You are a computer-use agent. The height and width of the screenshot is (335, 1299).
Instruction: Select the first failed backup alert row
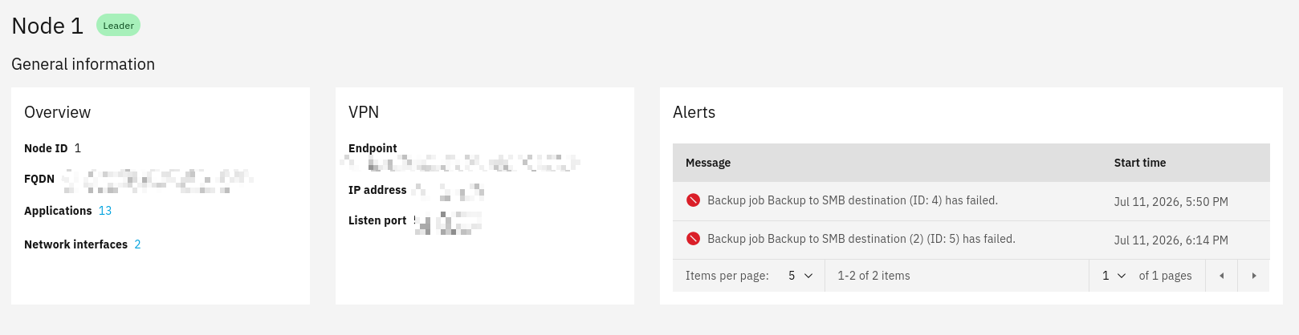971,201
